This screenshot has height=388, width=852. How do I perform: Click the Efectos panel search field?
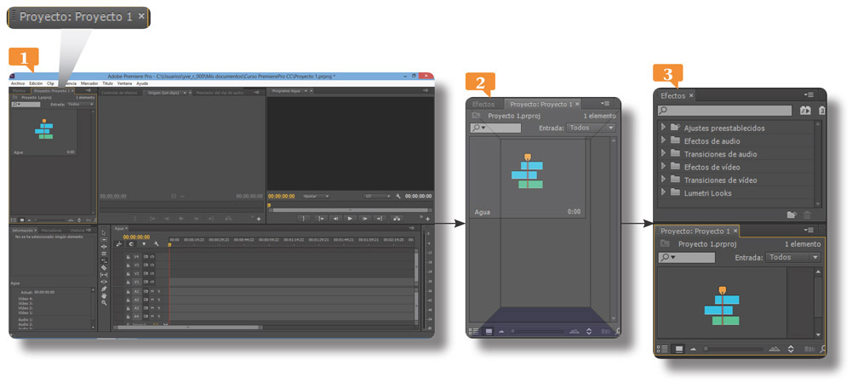pos(726,111)
